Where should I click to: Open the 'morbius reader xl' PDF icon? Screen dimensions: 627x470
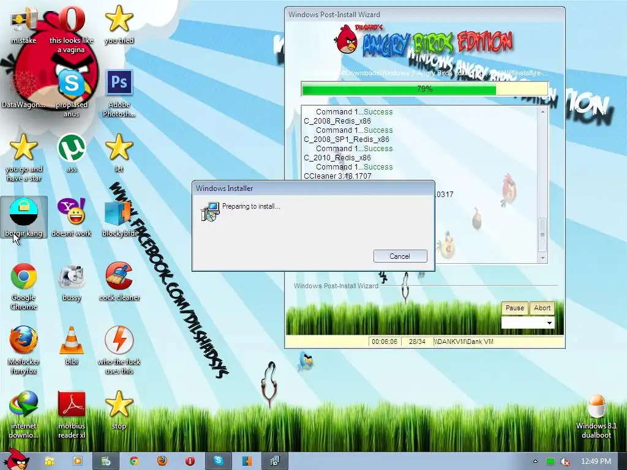pyautogui.click(x=71, y=415)
